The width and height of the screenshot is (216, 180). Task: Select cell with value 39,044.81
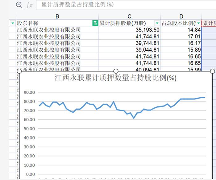coord(129,50)
